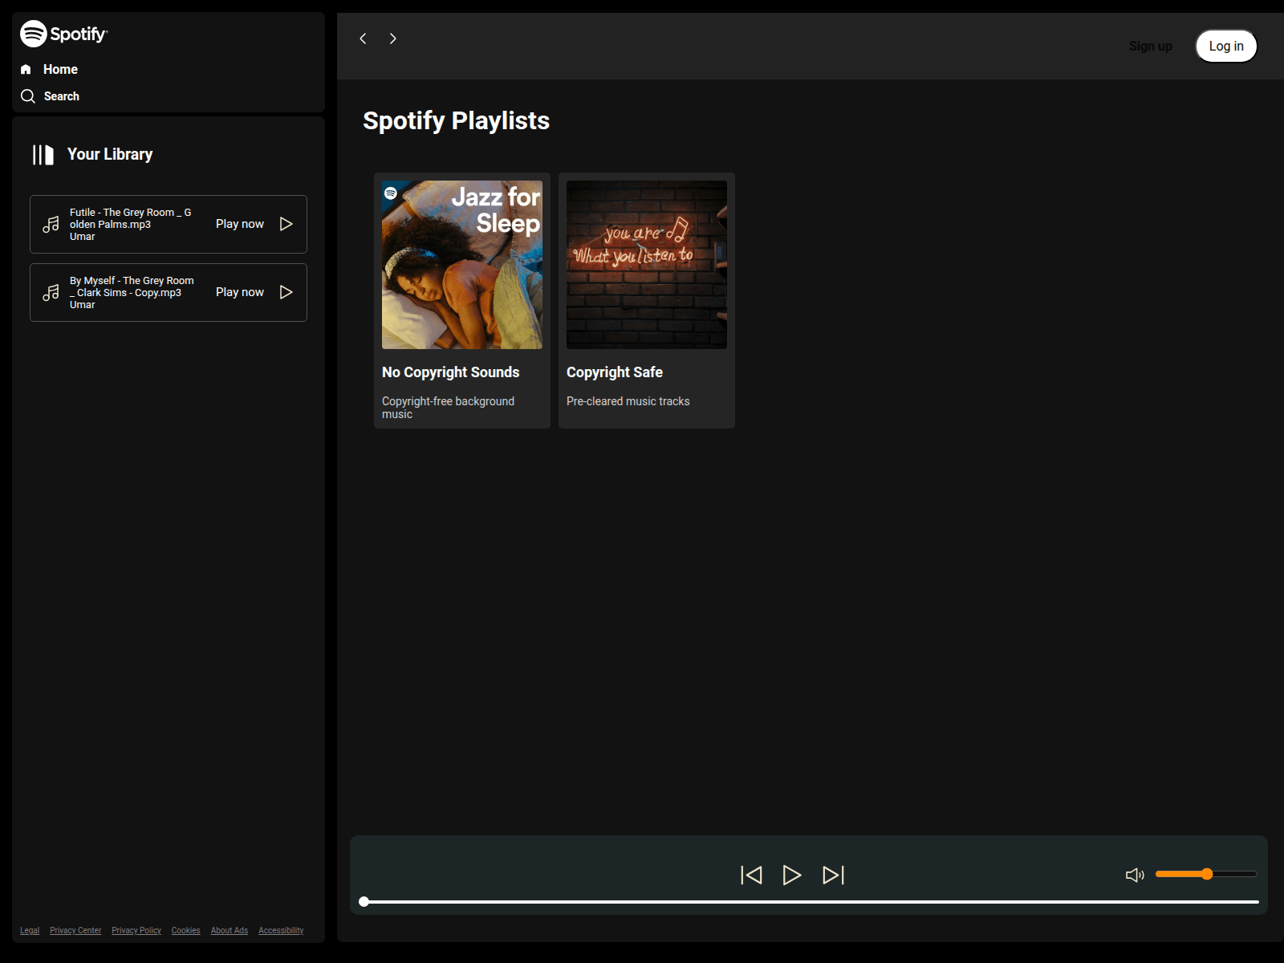Skip to next track
Image resolution: width=1284 pixels, height=963 pixels.
pos(834,875)
